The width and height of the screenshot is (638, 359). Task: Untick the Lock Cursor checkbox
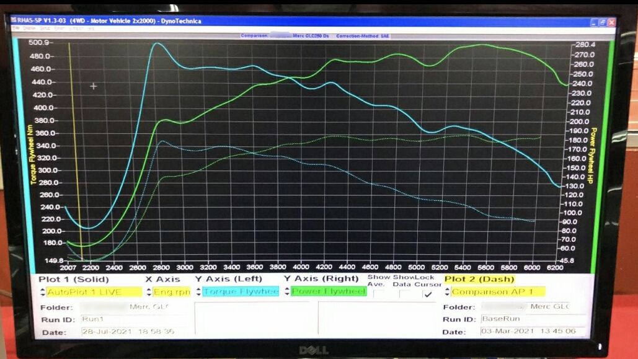428,294
